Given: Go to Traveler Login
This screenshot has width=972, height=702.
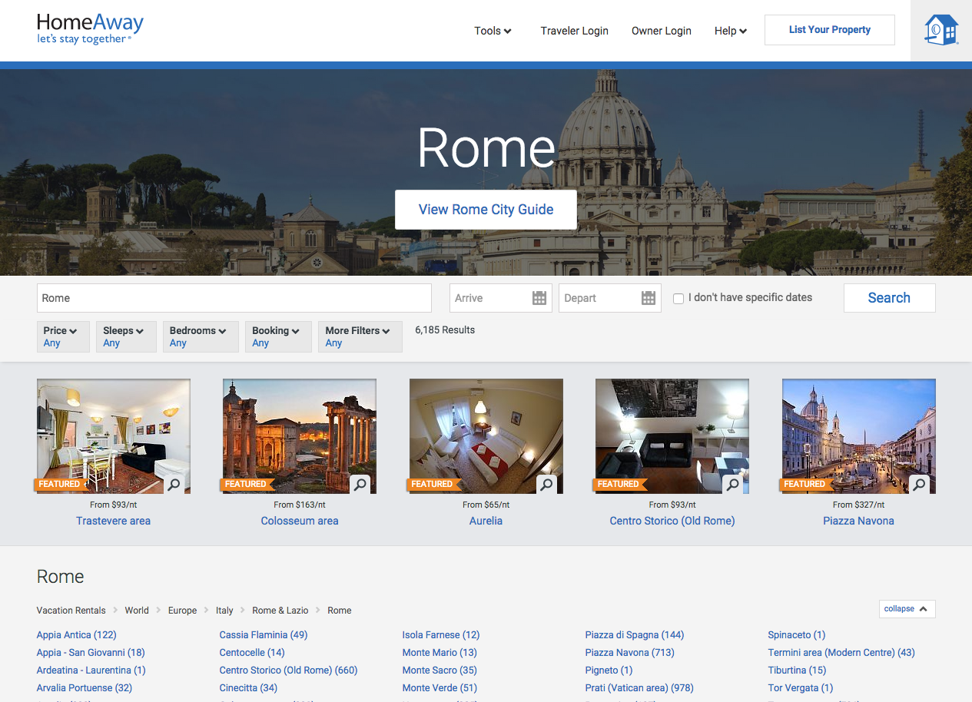Looking at the screenshot, I should coord(574,31).
